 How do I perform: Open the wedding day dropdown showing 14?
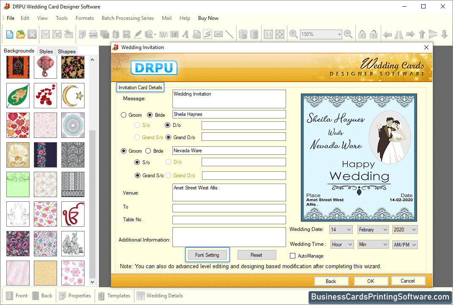tap(341, 230)
